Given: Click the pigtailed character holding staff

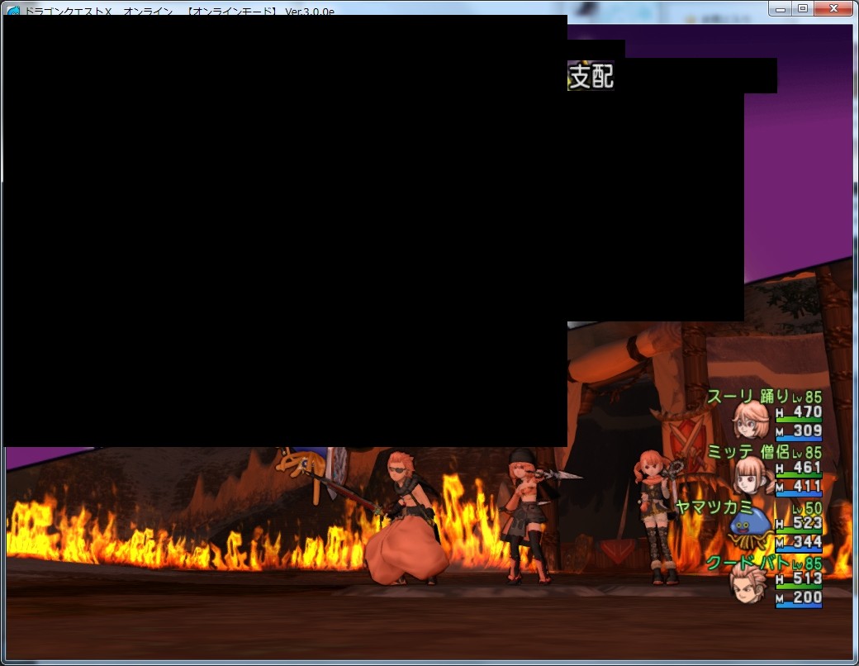Looking at the screenshot, I should 657,518.
